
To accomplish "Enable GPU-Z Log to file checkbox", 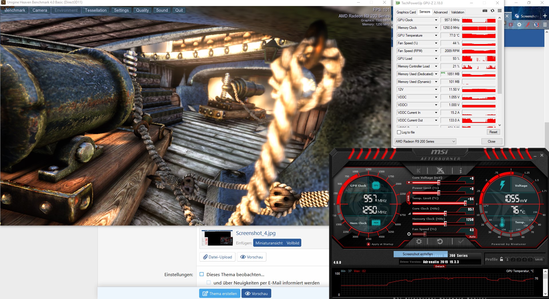I will click(x=399, y=132).
